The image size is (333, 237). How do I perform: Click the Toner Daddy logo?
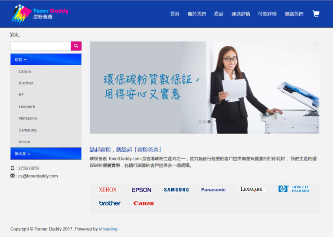tap(40, 14)
